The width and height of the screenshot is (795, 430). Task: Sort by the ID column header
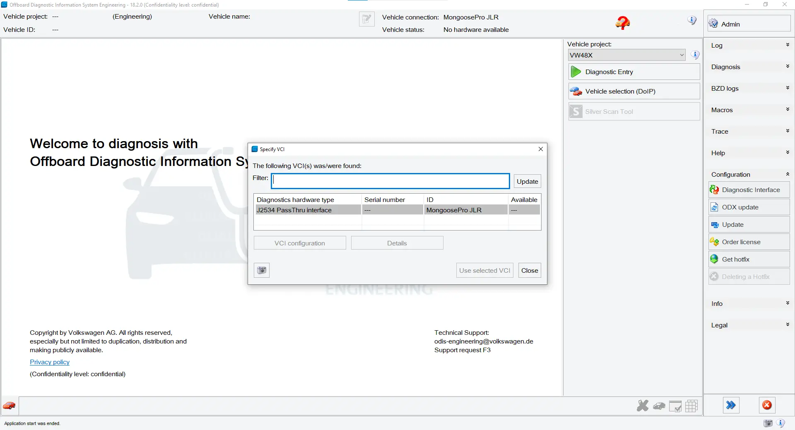[466, 199]
